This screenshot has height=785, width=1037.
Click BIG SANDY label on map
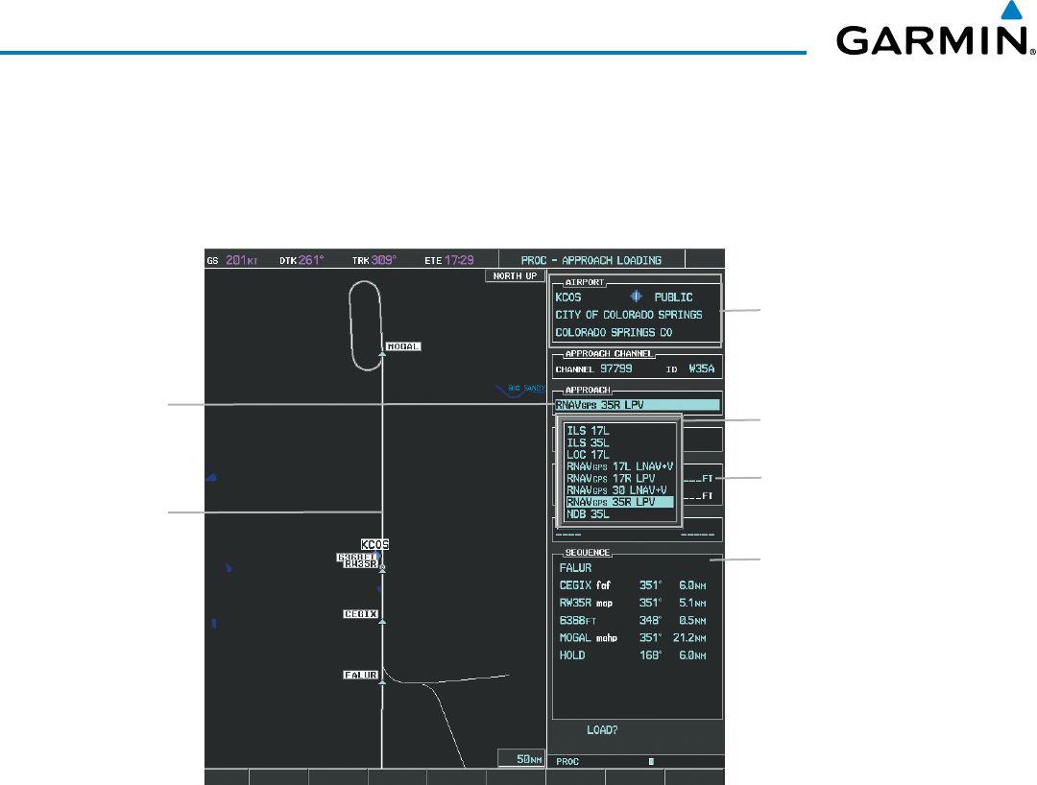point(526,389)
